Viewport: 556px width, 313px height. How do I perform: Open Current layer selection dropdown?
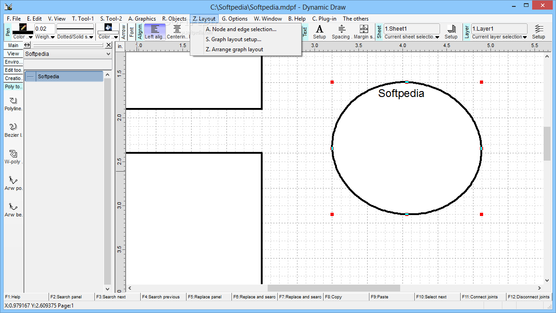[x=499, y=37]
